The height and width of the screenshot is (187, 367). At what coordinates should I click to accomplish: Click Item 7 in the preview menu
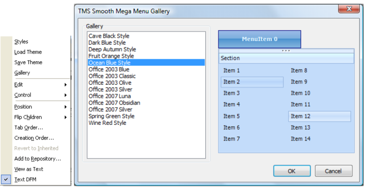pyautogui.click(x=232, y=139)
